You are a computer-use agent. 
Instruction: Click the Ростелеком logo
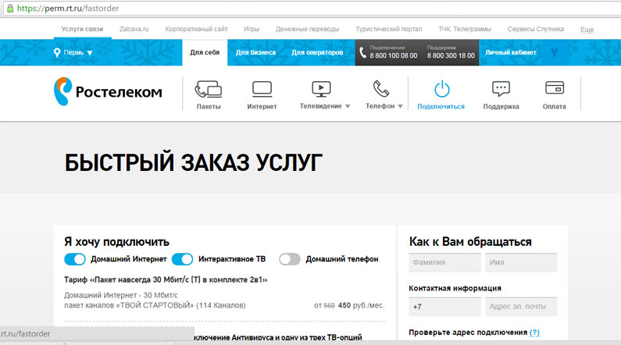(x=108, y=92)
